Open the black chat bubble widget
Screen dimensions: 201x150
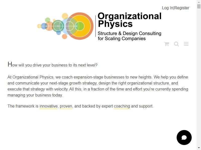(184, 137)
